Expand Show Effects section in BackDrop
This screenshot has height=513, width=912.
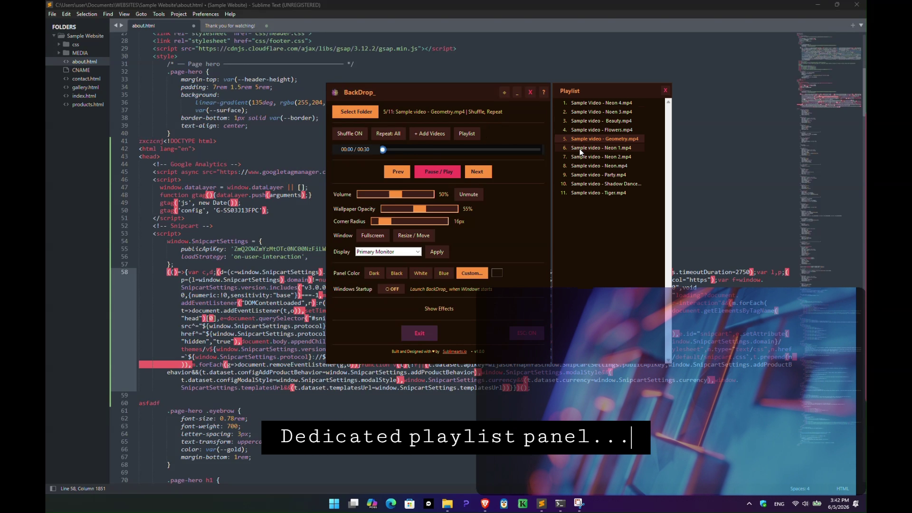(x=439, y=309)
